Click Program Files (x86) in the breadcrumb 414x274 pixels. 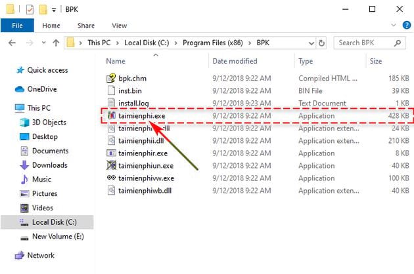(x=212, y=43)
